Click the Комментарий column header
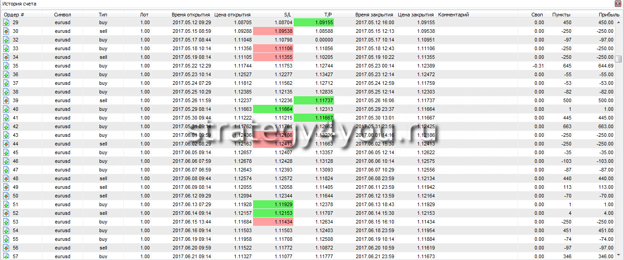624x260 pixels. click(454, 15)
